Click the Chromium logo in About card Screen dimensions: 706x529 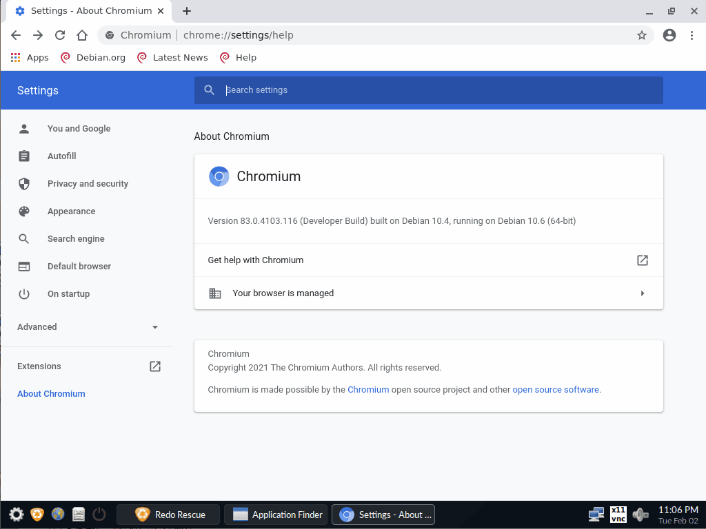pyautogui.click(x=219, y=176)
